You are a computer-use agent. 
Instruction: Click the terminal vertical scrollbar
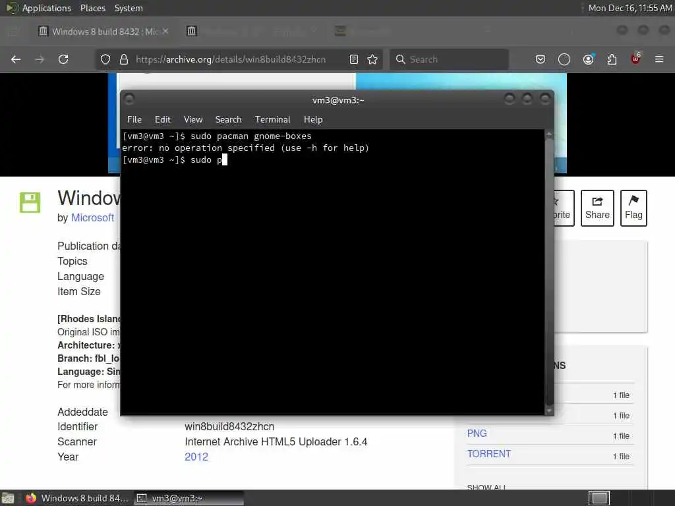click(x=549, y=272)
